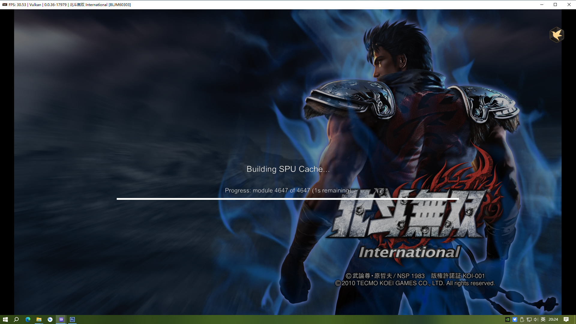Open network status tray icon
The height and width of the screenshot is (324, 576).
point(529,319)
